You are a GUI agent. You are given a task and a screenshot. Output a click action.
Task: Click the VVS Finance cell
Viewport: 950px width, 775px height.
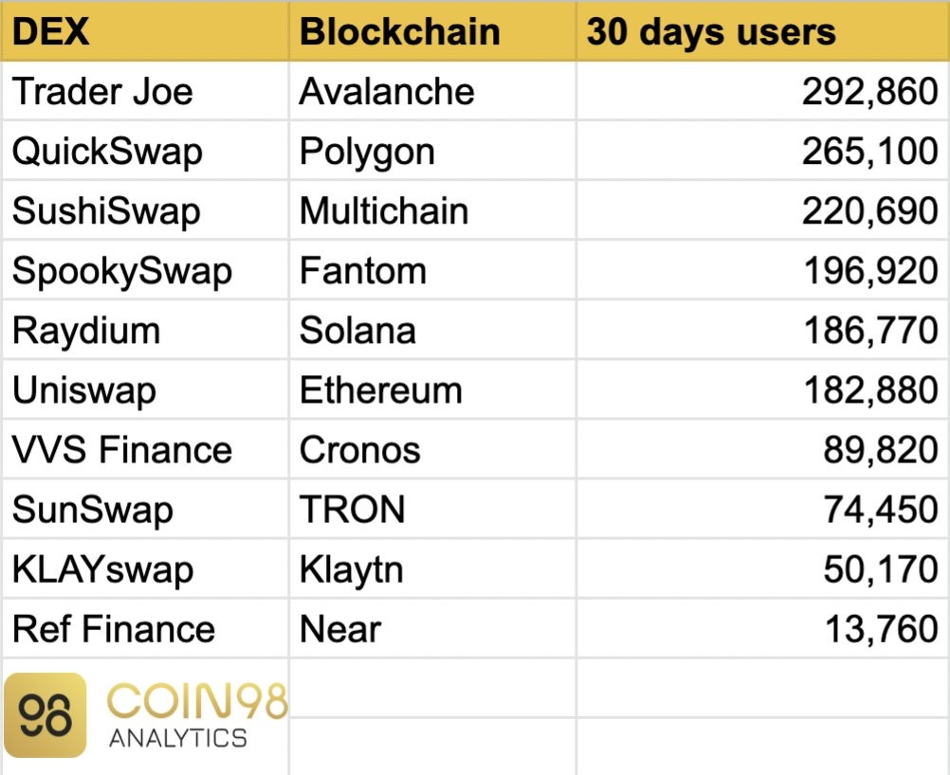click(145, 450)
